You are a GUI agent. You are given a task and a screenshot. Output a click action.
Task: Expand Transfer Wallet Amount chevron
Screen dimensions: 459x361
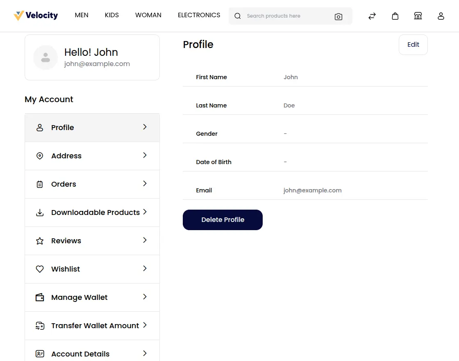pos(144,325)
